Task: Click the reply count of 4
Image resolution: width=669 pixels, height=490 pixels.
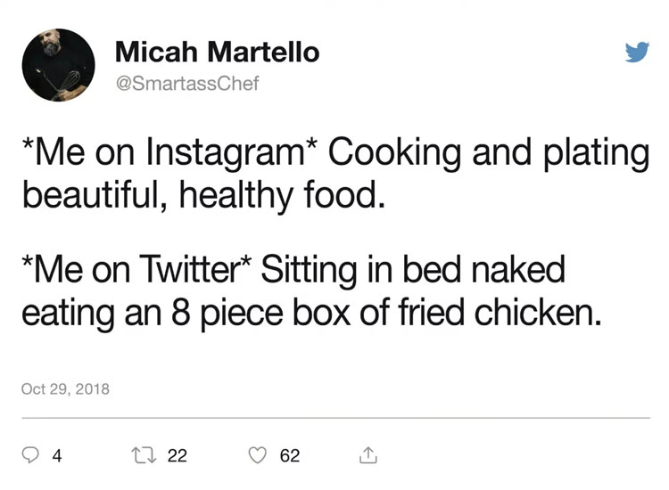Action: (x=57, y=456)
